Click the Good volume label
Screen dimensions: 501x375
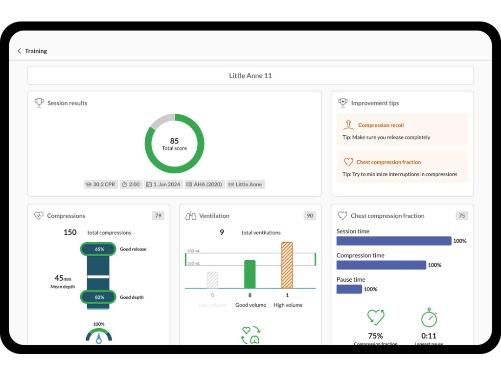point(250,305)
